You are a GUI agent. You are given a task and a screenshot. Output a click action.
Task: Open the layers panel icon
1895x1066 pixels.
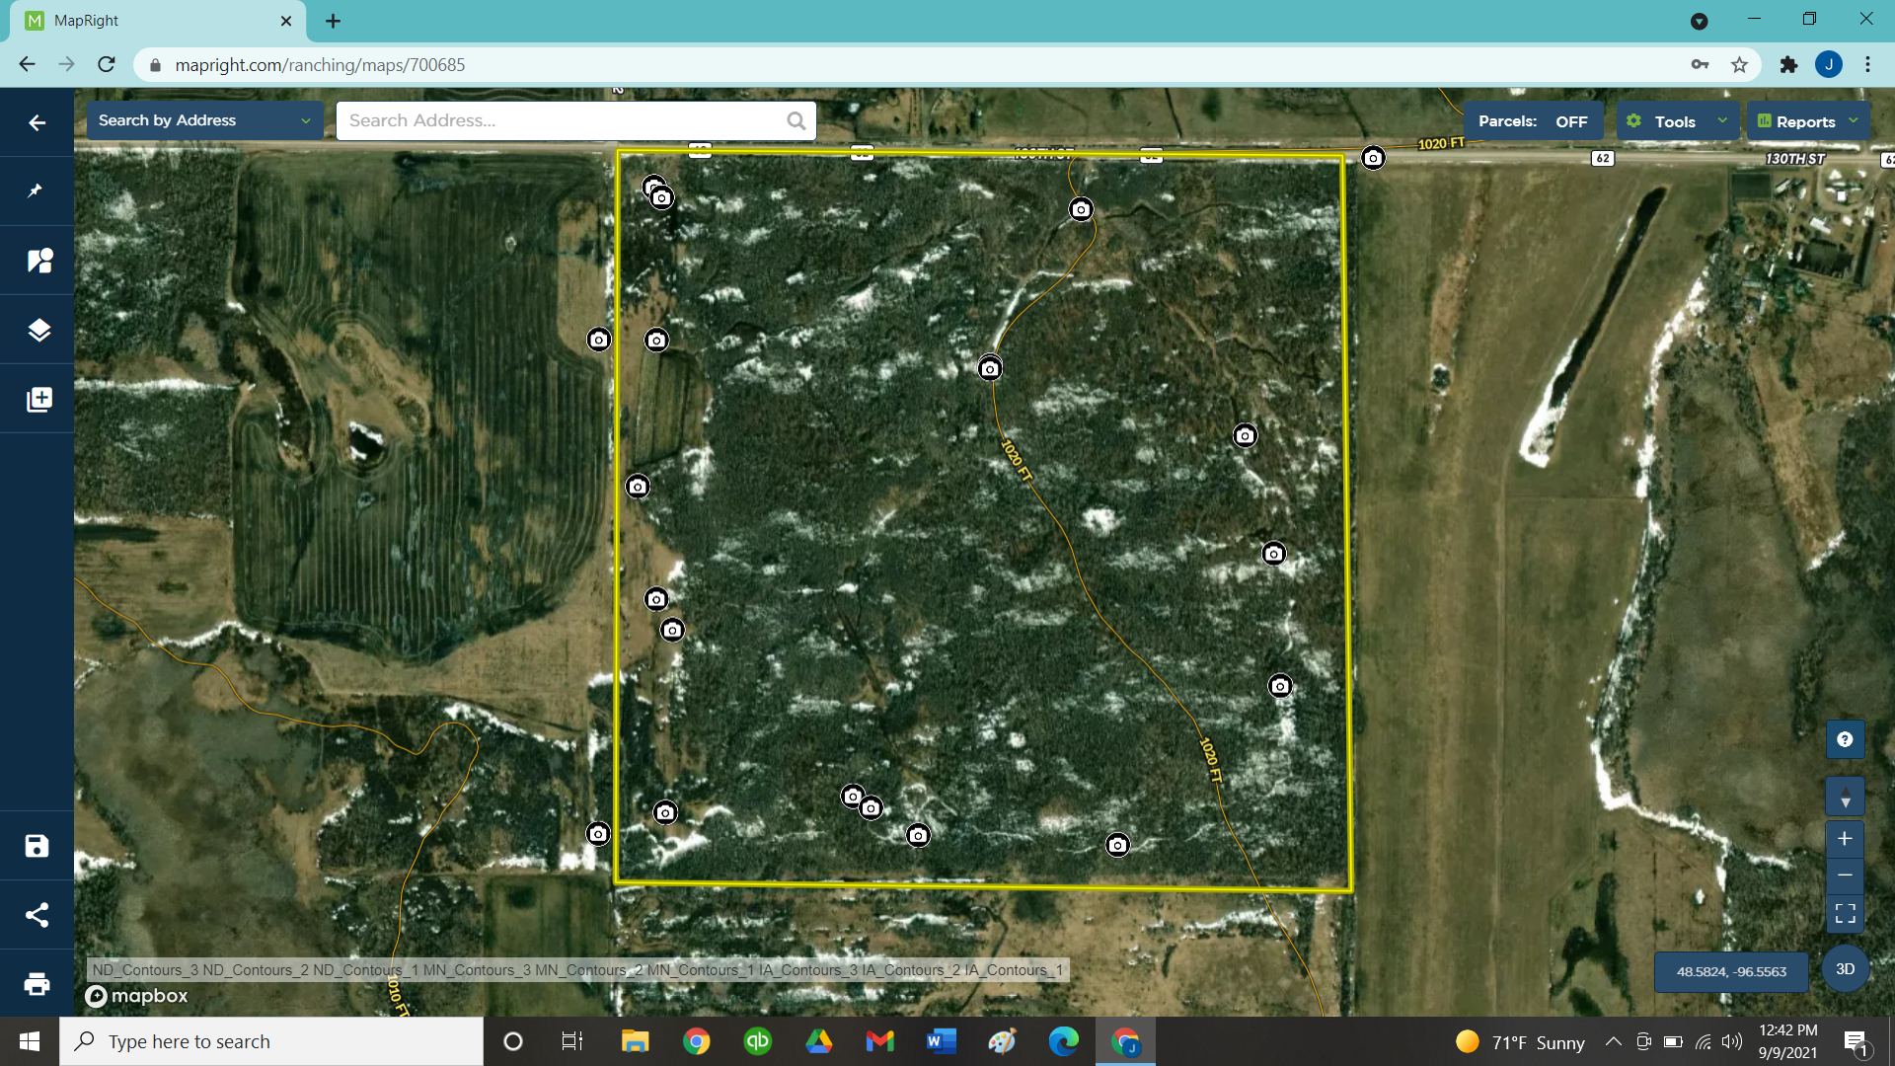(38, 330)
